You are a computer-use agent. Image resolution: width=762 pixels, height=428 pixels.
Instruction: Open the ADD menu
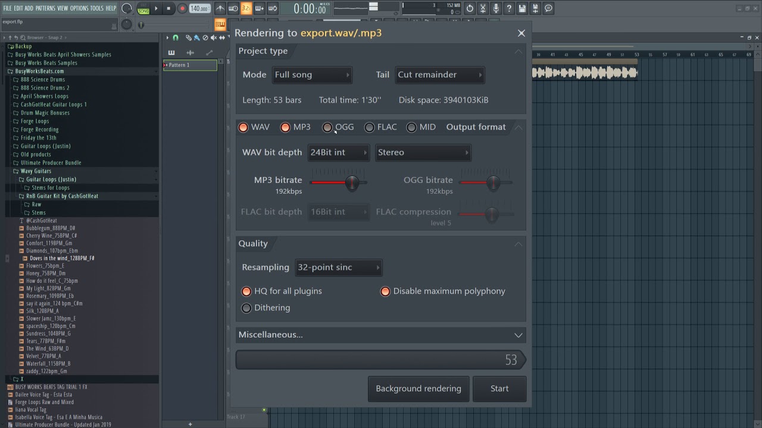point(29,8)
